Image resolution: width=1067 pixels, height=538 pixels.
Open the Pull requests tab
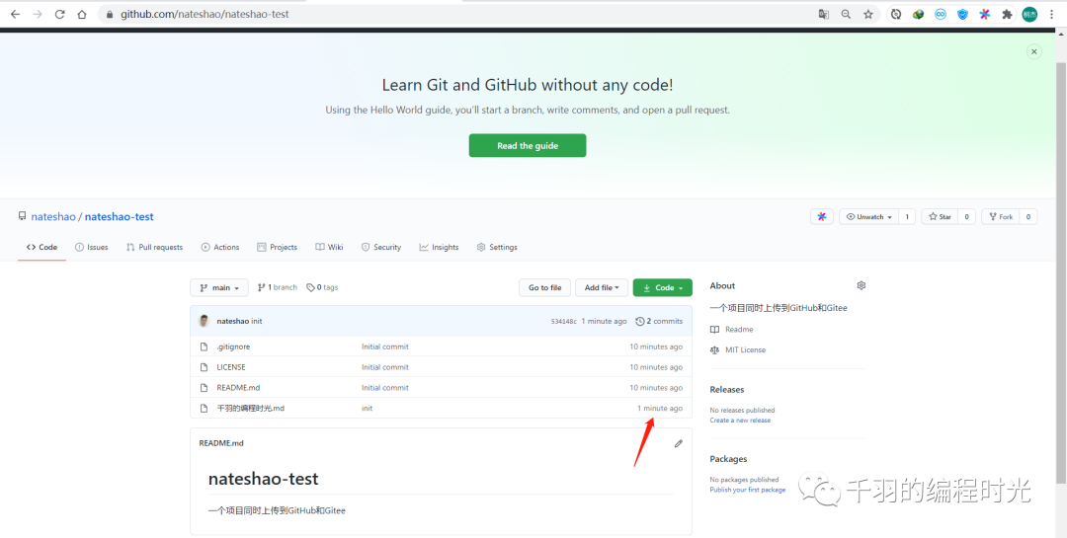[x=154, y=247]
